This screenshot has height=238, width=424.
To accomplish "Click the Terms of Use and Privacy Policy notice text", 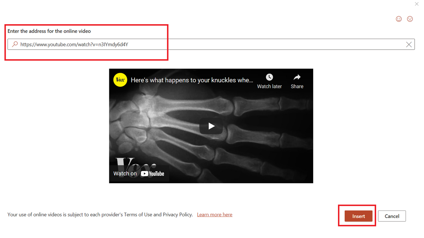I will 100,215.
